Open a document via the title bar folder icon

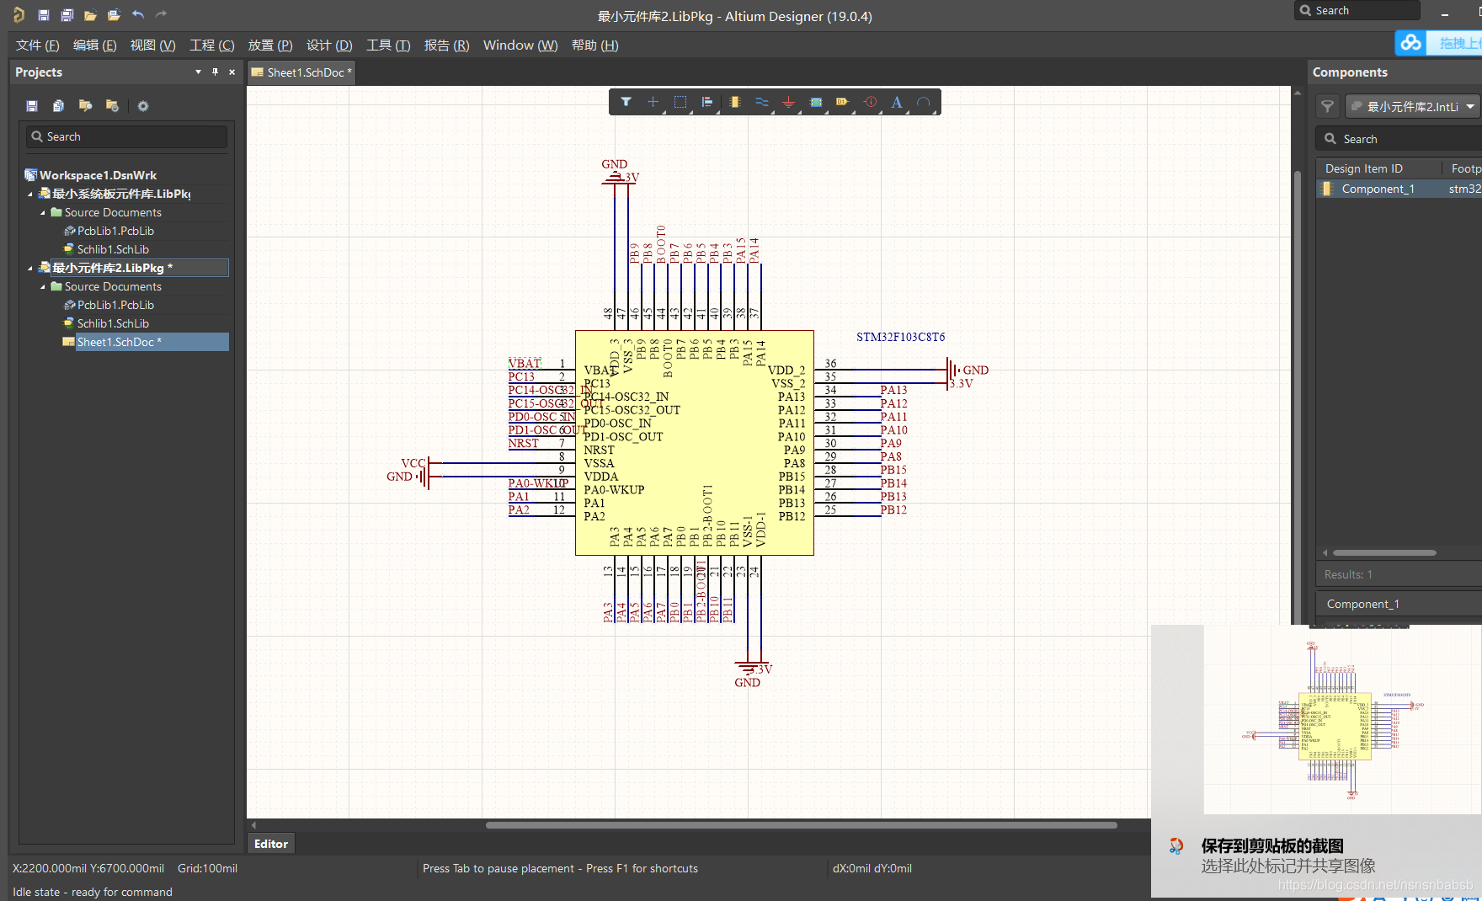(91, 15)
